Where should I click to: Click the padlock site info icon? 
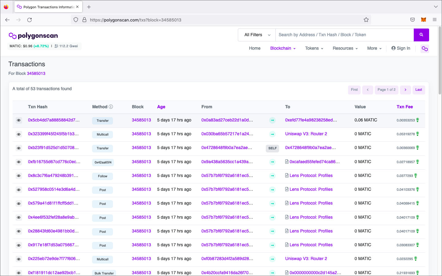(x=84, y=20)
